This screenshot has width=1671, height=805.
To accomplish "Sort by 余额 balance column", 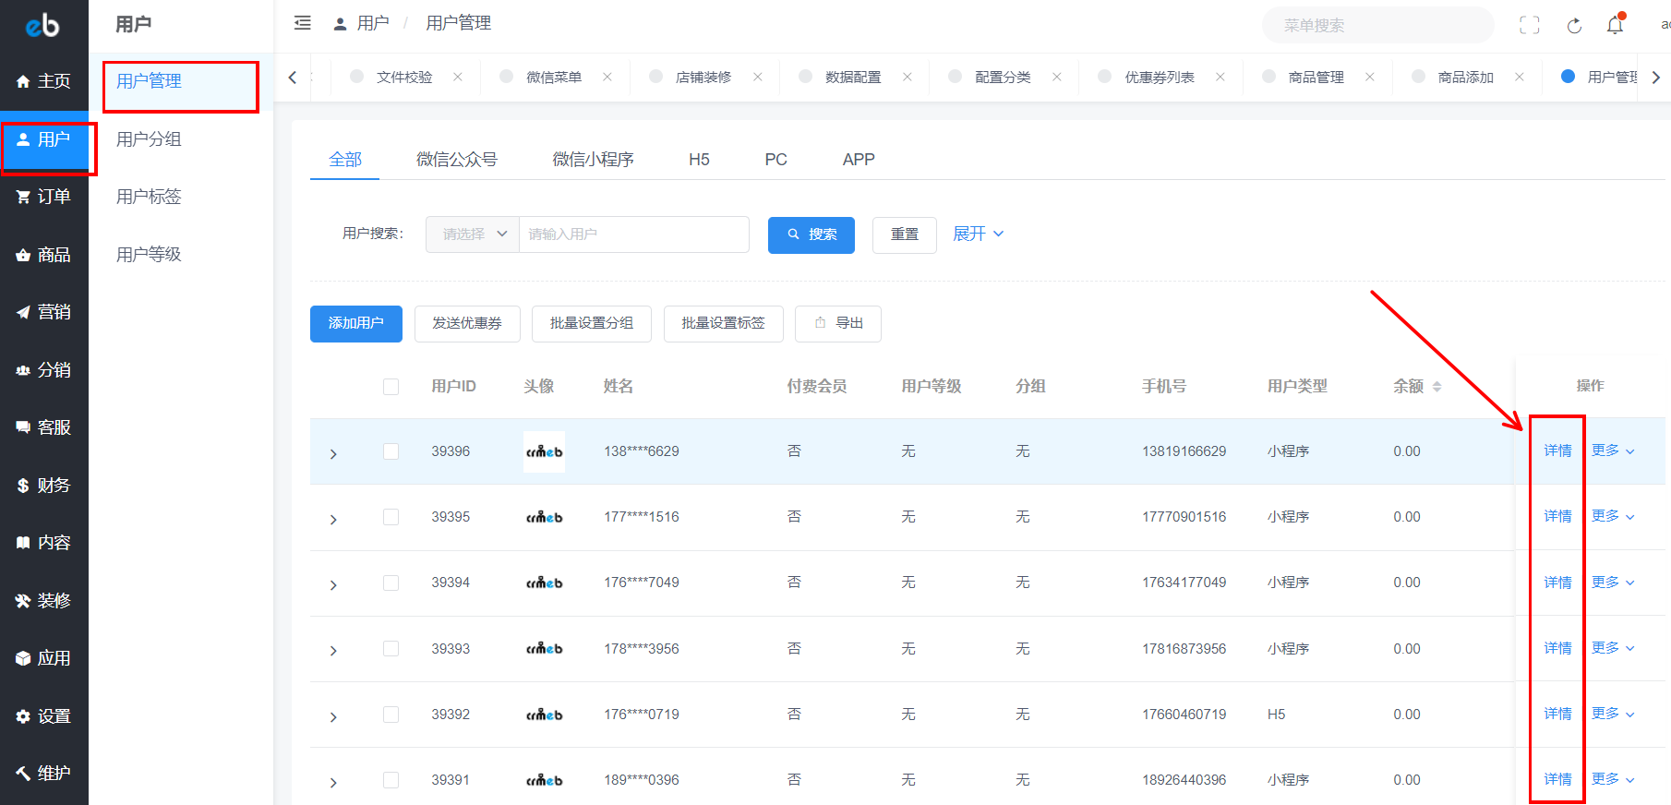I will tap(1437, 387).
